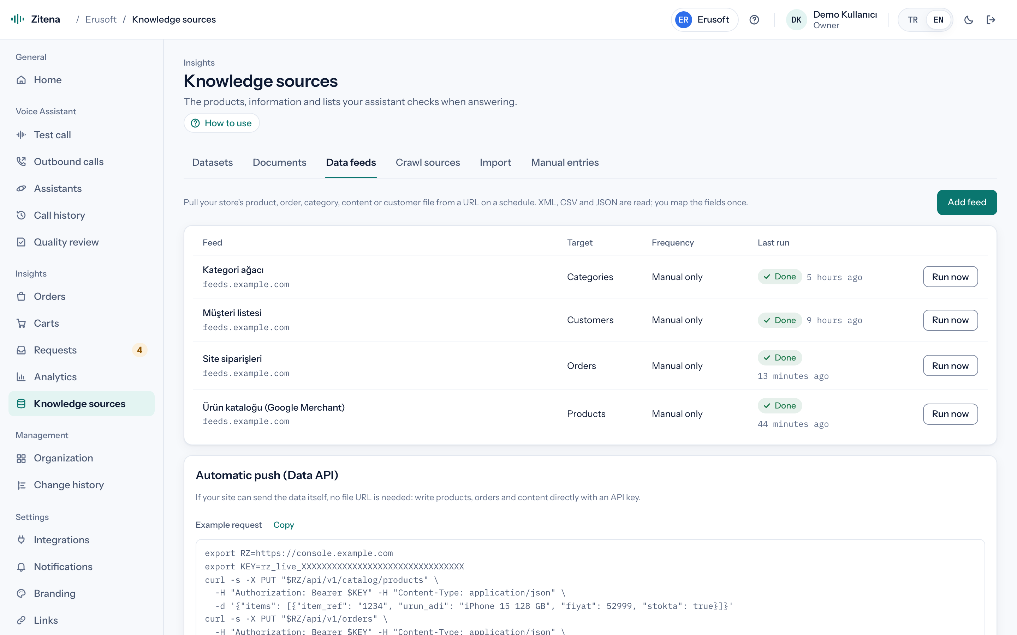This screenshot has height=635, width=1017.
Task: Switch language to EN
Action: pyautogui.click(x=938, y=20)
